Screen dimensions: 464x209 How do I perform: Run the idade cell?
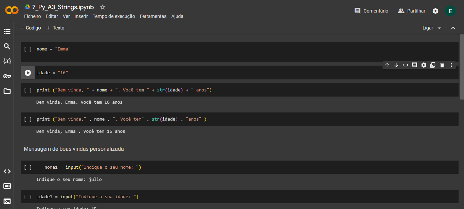pos(28,72)
